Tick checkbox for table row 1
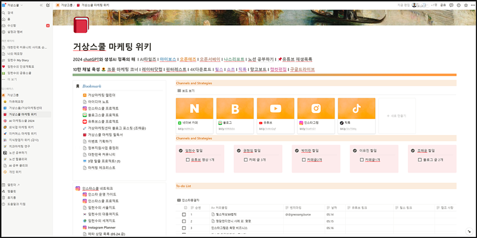The width and height of the screenshot is (477, 238). coord(184,214)
